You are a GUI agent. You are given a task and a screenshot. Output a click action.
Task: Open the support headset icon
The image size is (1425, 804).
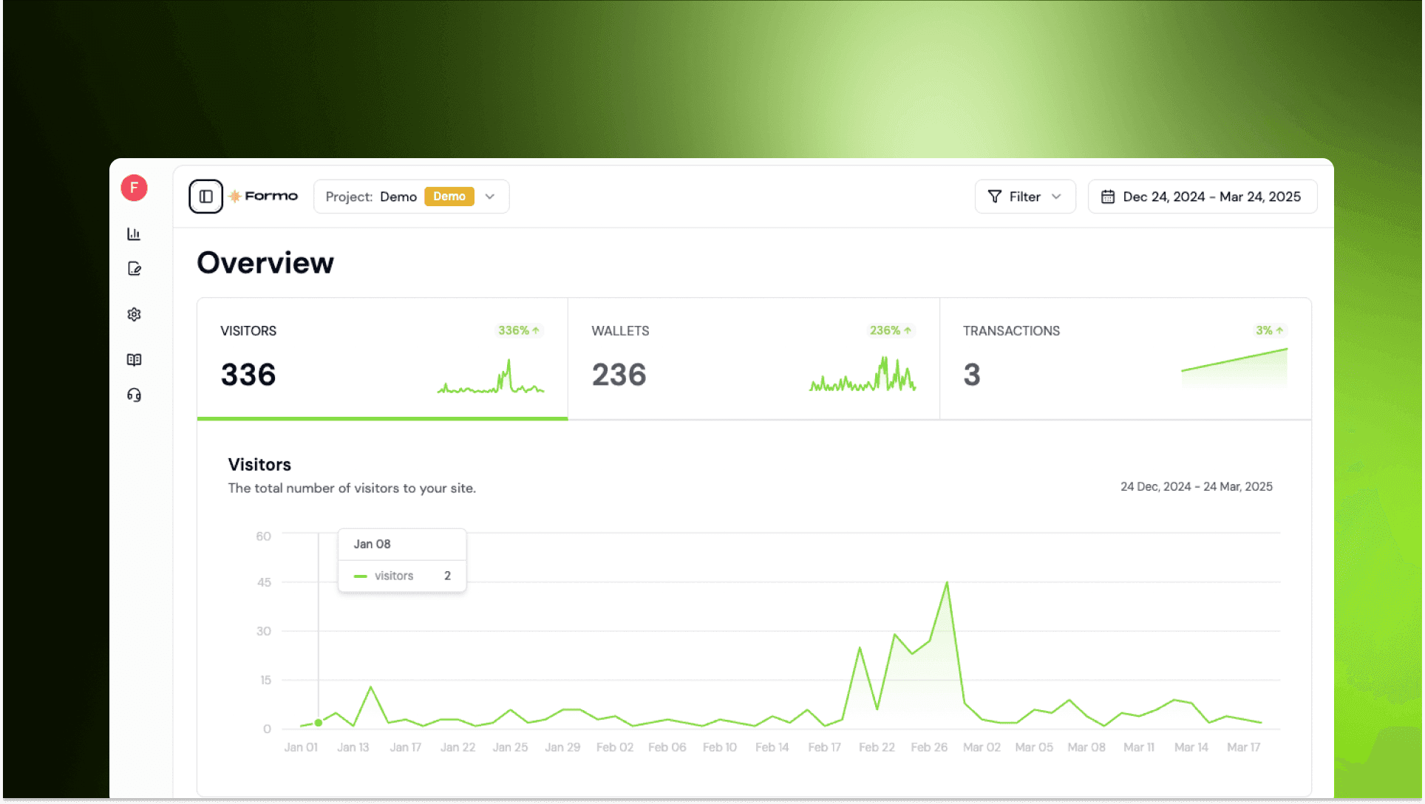click(x=134, y=395)
